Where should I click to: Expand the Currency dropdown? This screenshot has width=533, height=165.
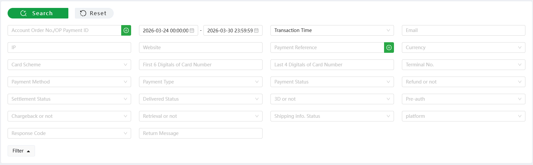pyautogui.click(x=464, y=48)
